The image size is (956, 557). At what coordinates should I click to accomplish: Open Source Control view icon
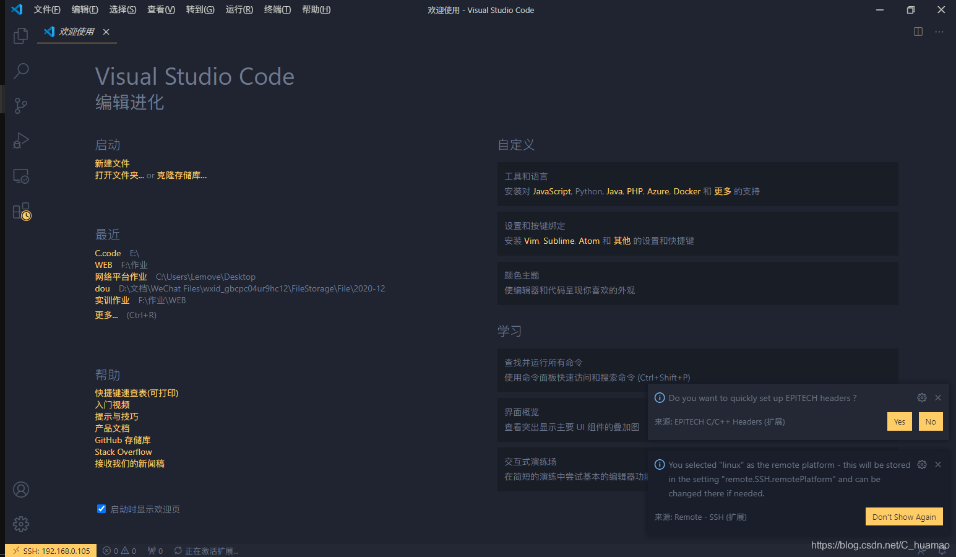coord(21,106)
